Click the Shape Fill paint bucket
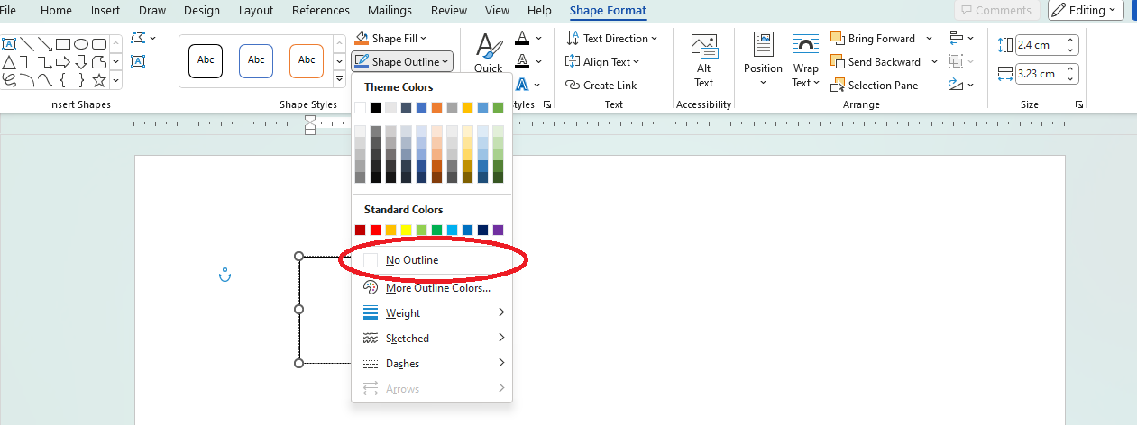The image size is (1137, 425). [362, 39]
